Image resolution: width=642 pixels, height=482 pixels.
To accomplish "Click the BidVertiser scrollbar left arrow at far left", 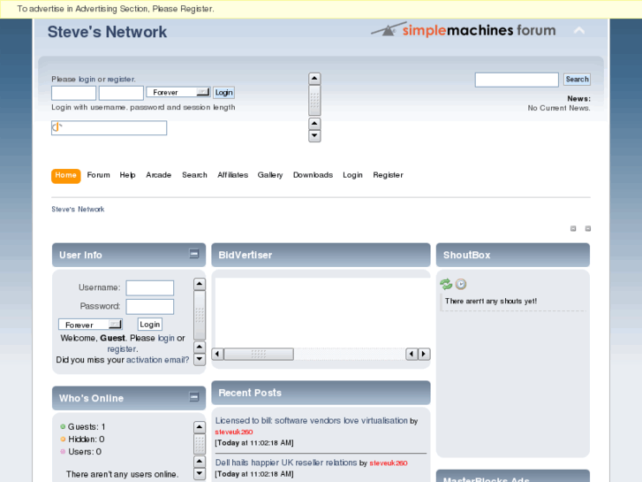I will (x=218, y=354).
